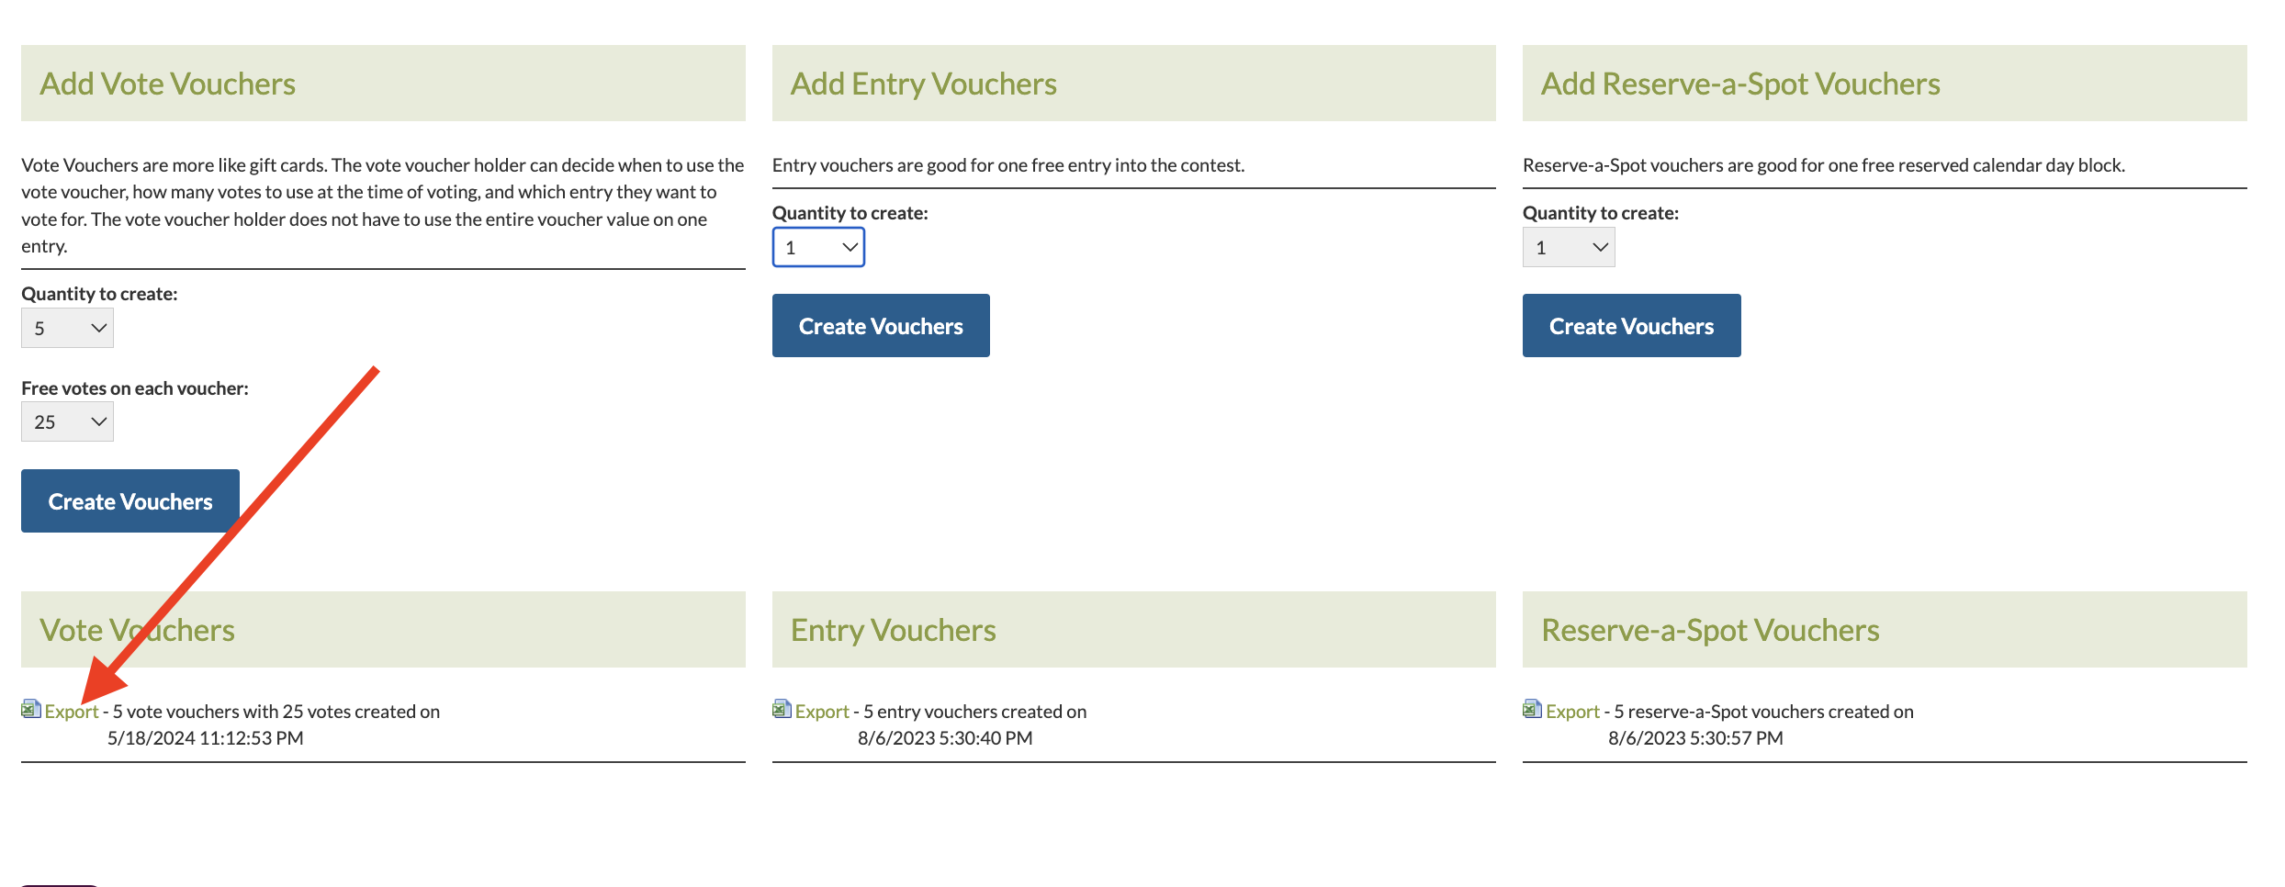Click the Add Vote Vouchers heading
This screenshot has width=2285, height=887.
click(x=167, y=84)
